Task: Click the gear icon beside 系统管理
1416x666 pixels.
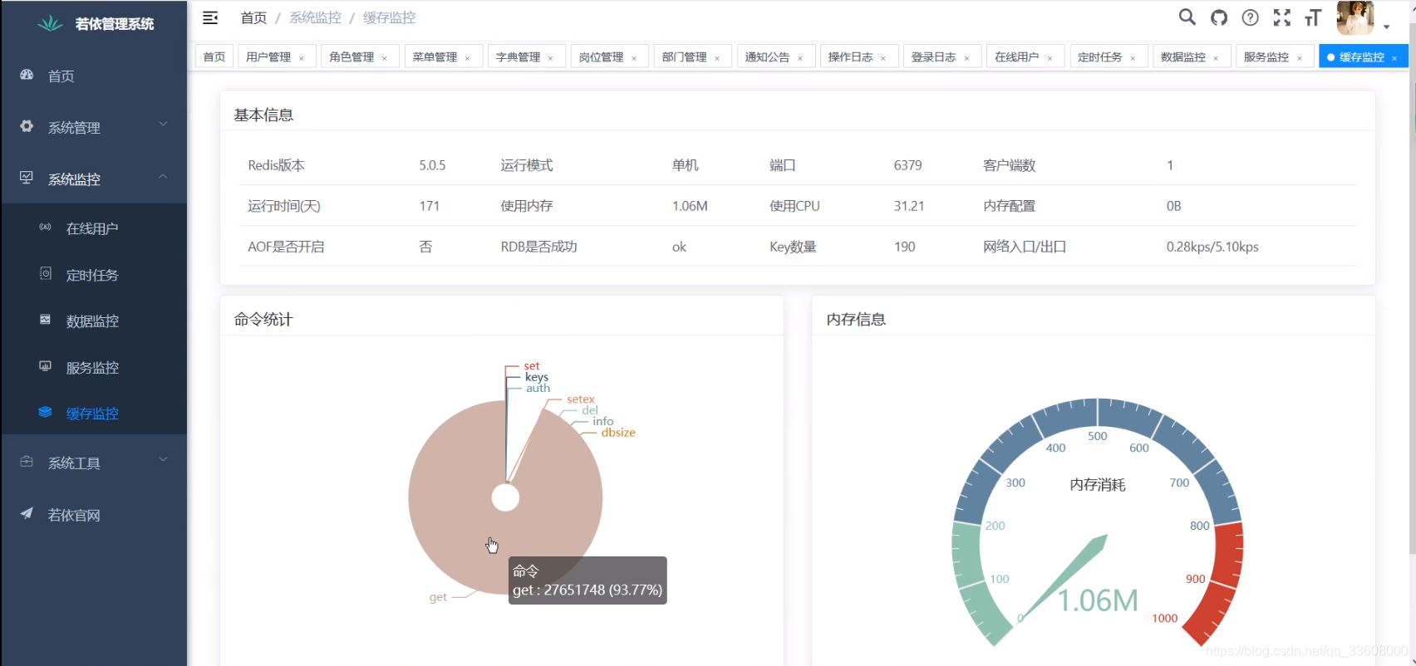Action: [27, 126]
